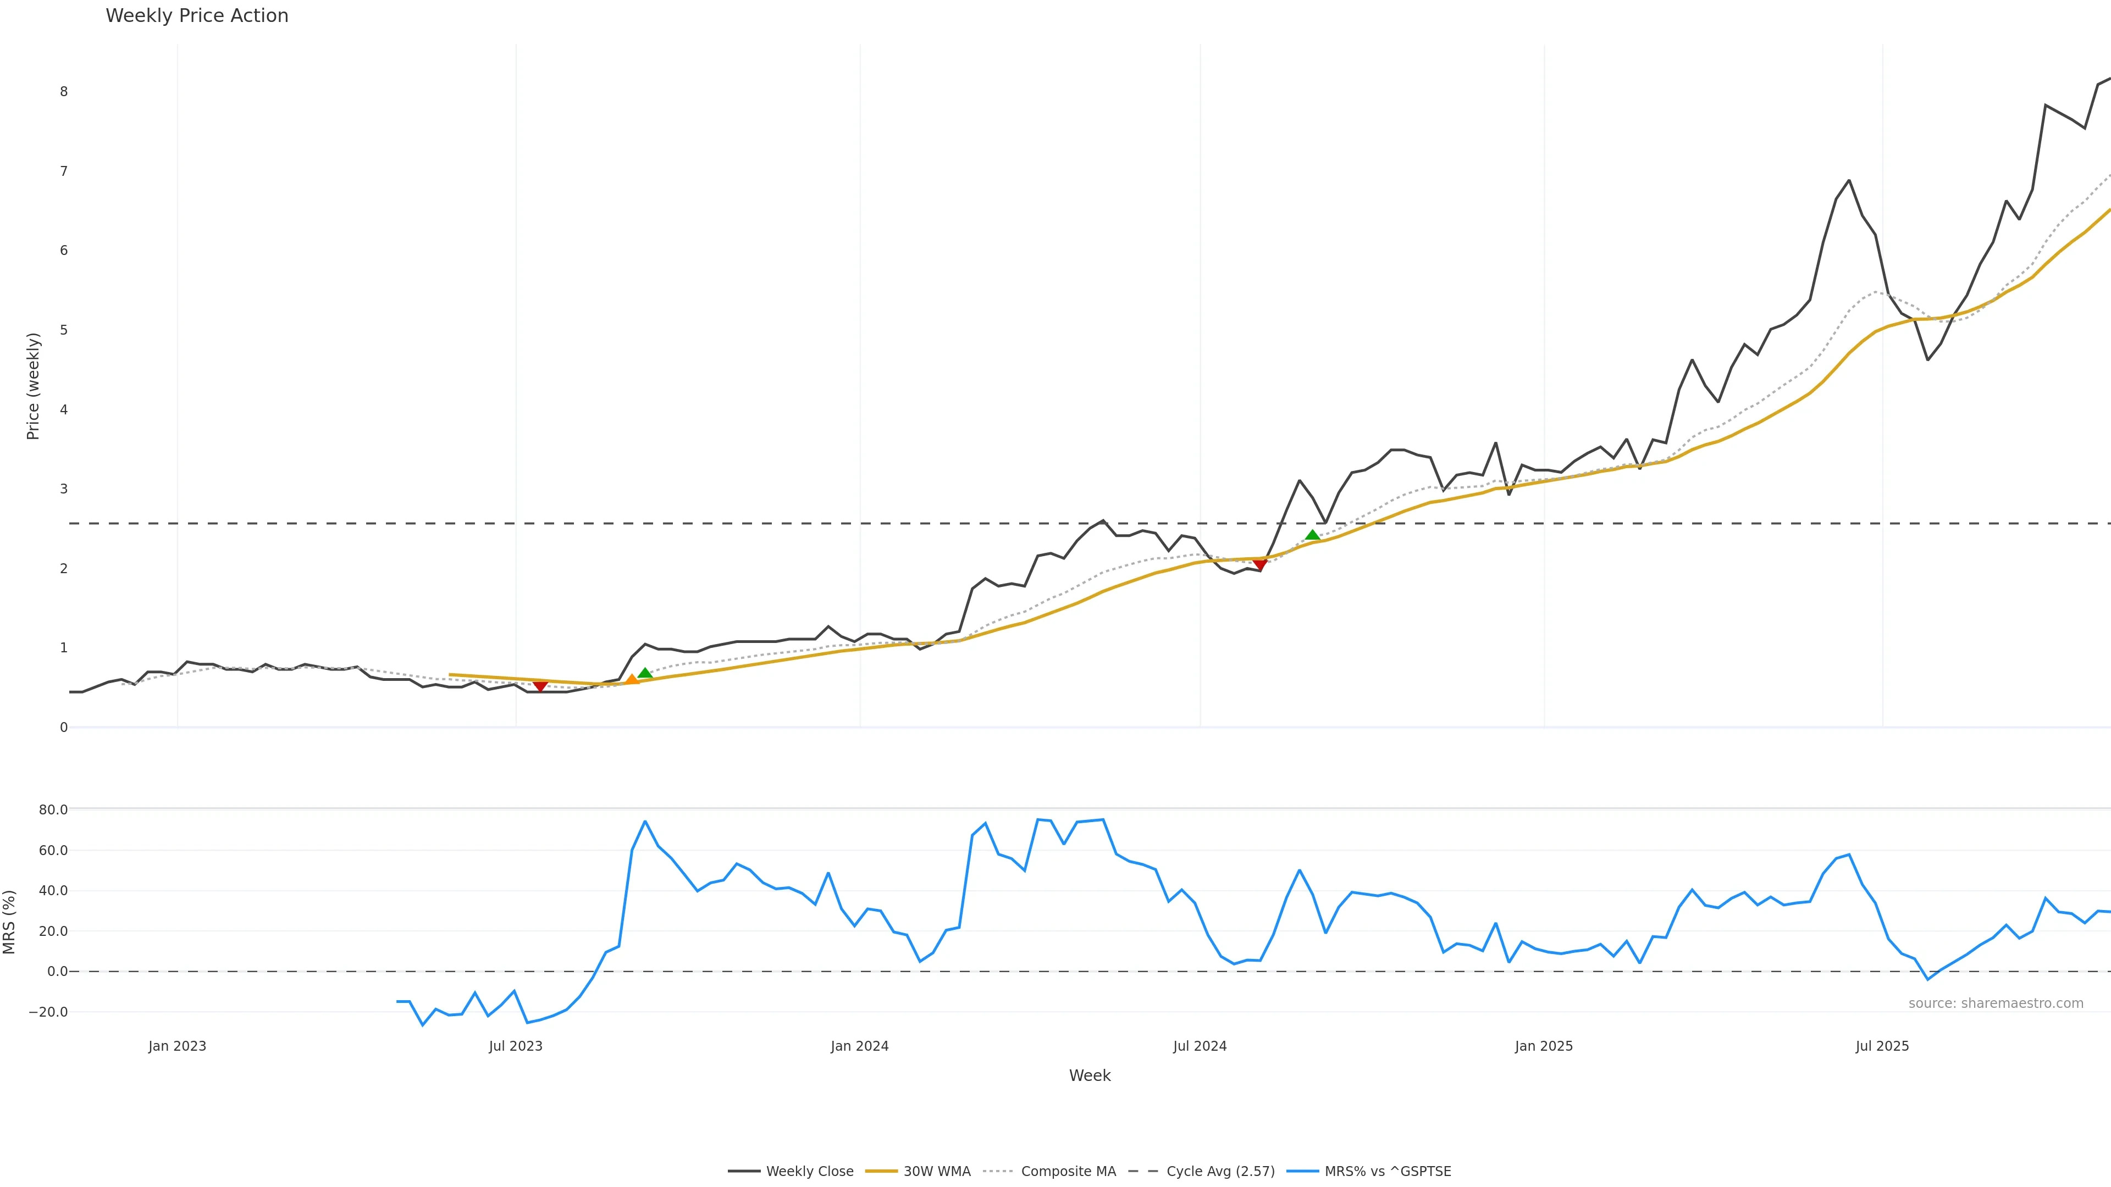
Task: Click the red down-triangle marker near Jul 2023
Action: (540, 686)
